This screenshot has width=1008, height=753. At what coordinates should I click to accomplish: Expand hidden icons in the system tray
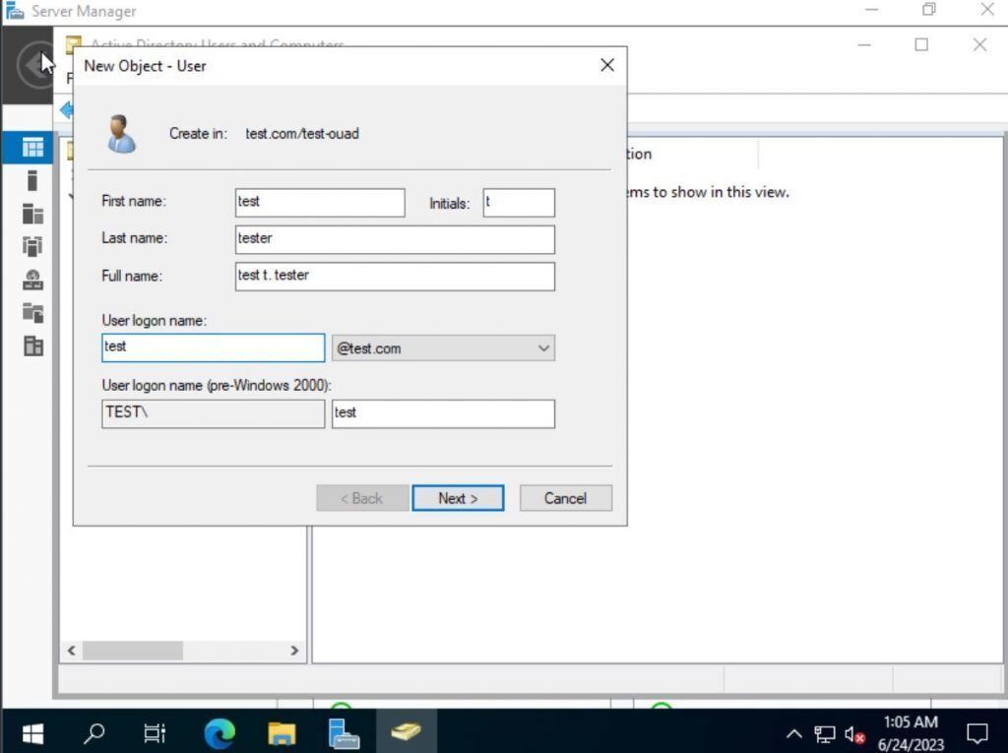tap(793, 733)
